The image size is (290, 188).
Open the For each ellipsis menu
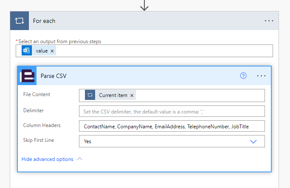click(269, 21)
